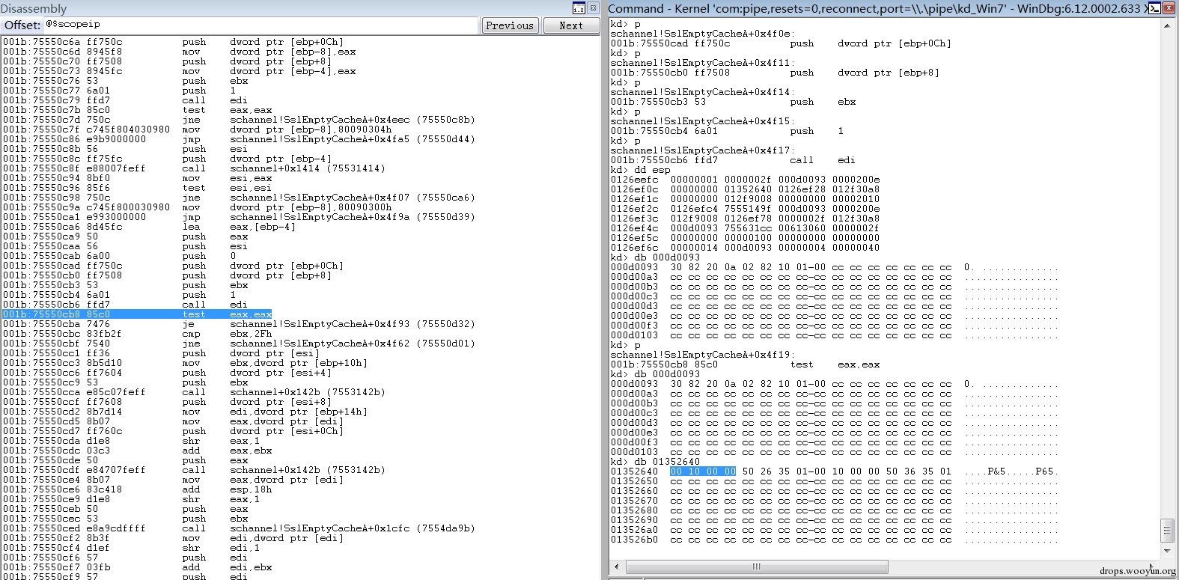Click the first 'kd> db 000d0093' command
The height and width of the screenshot is (580, 1179).
(x=655, y=257)
